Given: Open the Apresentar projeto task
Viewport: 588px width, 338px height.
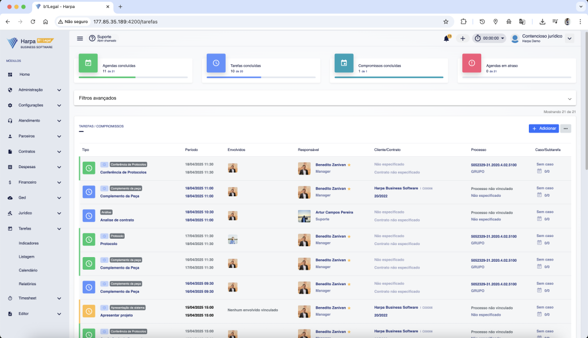Looking at the screenshot, I should [116, 315].
